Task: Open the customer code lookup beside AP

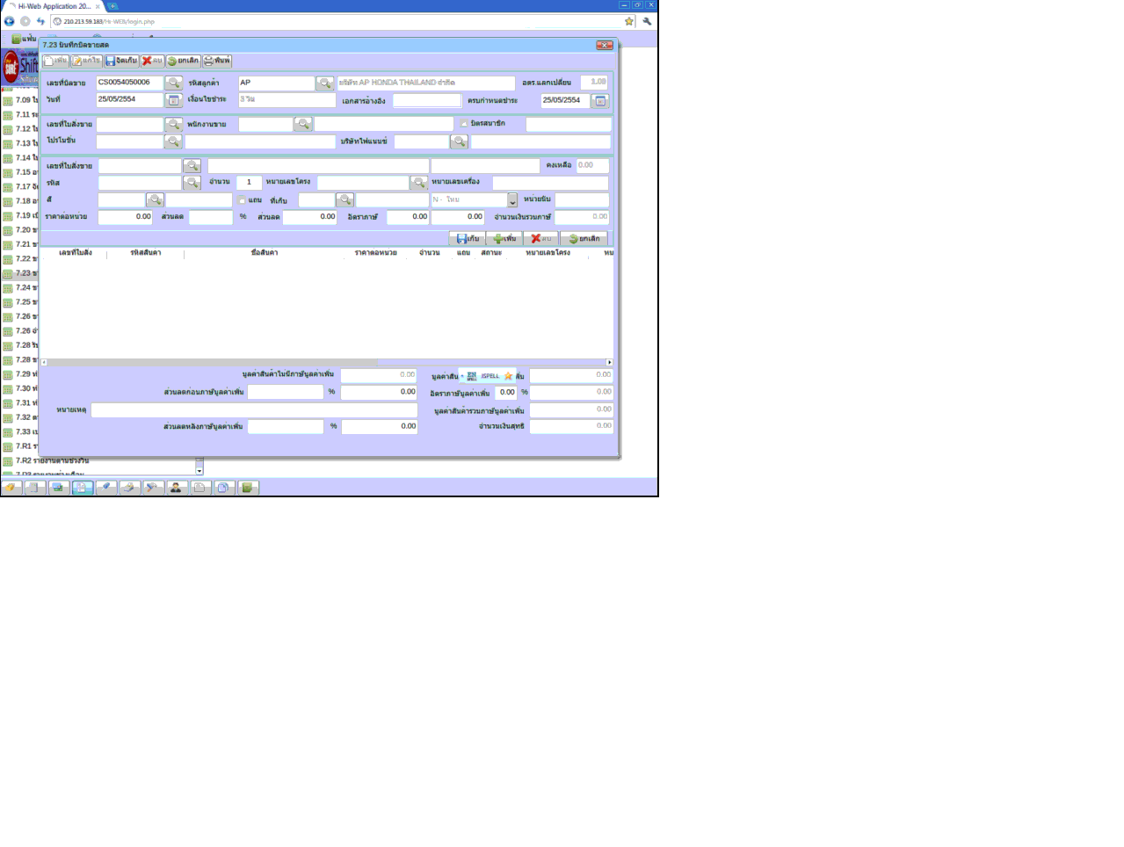Action: [325, 83]
